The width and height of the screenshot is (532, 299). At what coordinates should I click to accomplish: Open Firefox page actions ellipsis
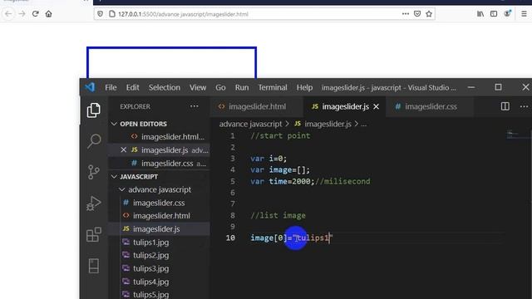click(x=406, y=14)
